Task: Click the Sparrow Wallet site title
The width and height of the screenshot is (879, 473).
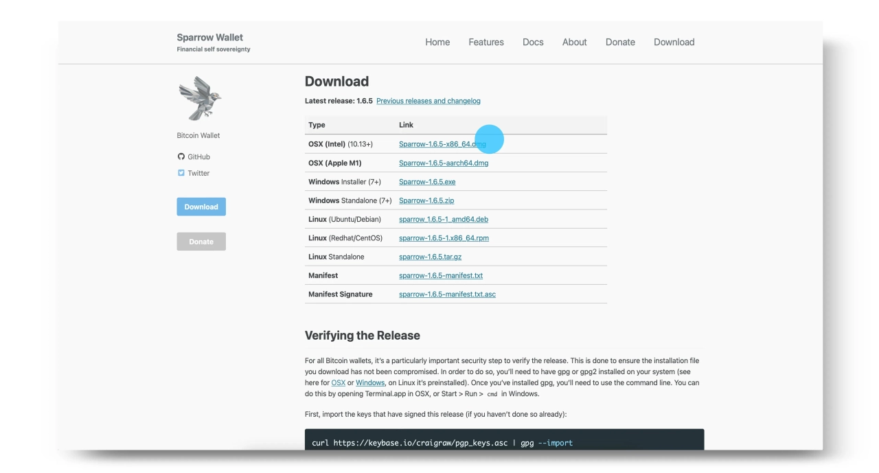Action: point(209,38)
